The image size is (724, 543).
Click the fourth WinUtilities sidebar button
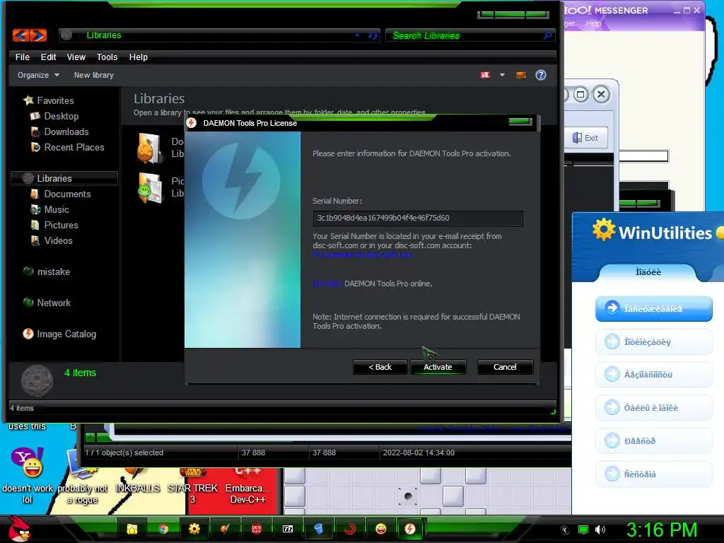point(653,408)
